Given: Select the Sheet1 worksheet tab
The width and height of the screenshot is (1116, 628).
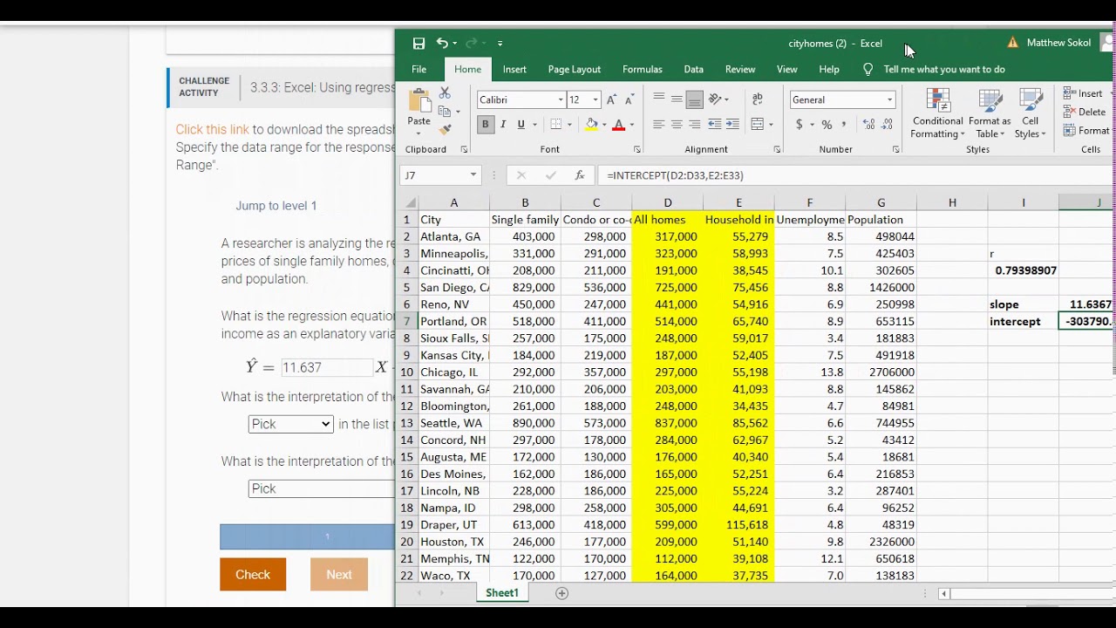Looking at the screenshot, I should [502, 593].
